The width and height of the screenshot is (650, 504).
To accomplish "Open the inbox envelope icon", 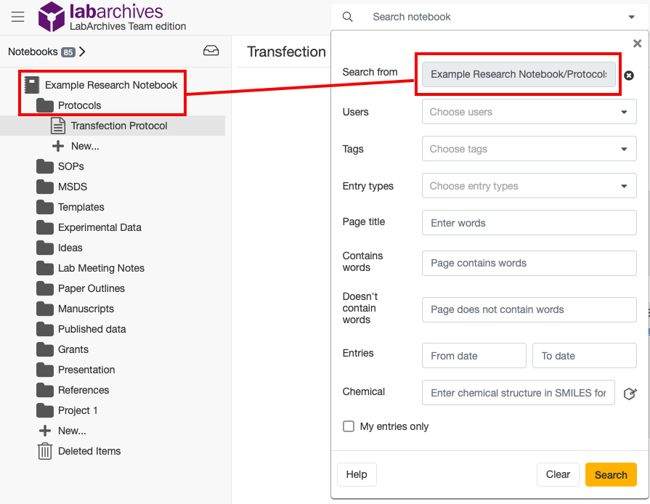I will point(211,50).
